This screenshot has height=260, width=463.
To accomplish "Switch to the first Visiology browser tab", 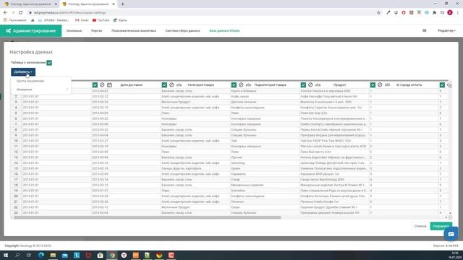I will [x=30, y=4].
